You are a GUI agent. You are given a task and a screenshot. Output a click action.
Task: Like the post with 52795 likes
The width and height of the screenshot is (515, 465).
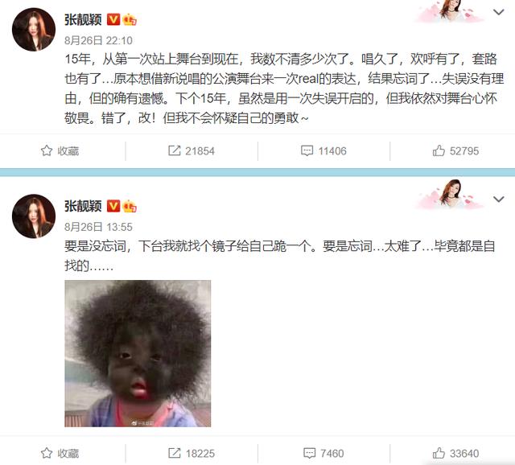pos(455,150)
